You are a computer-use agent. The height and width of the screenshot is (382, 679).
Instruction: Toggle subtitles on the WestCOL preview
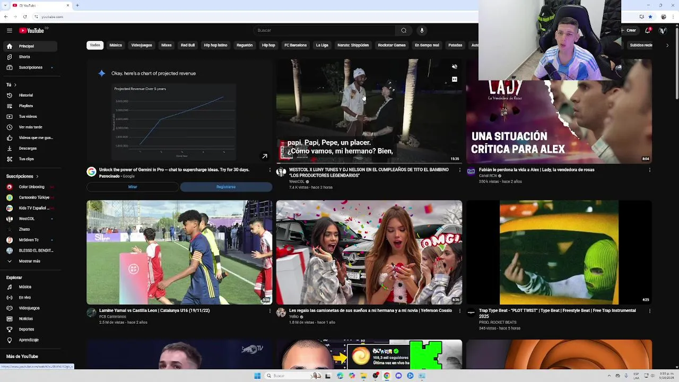[x=455, y=79]
